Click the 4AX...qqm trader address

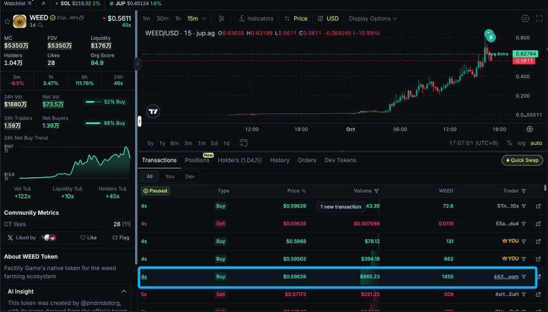click(506, 276)
